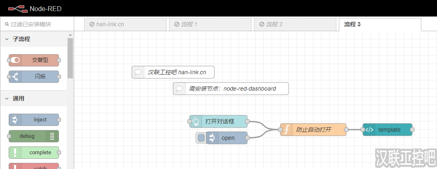
Task: Select the node-red-dashboard comment node
Action: (x=231, y=89)
